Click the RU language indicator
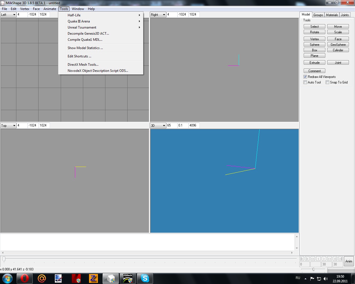Screen dimensions: 355x284 (x=298, y=278)
